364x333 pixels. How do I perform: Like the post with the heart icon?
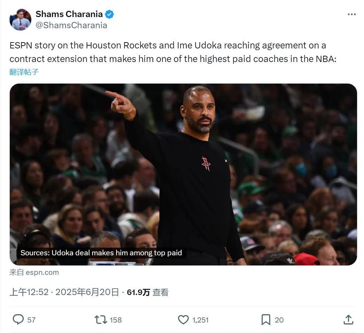(x=183, y=319)
